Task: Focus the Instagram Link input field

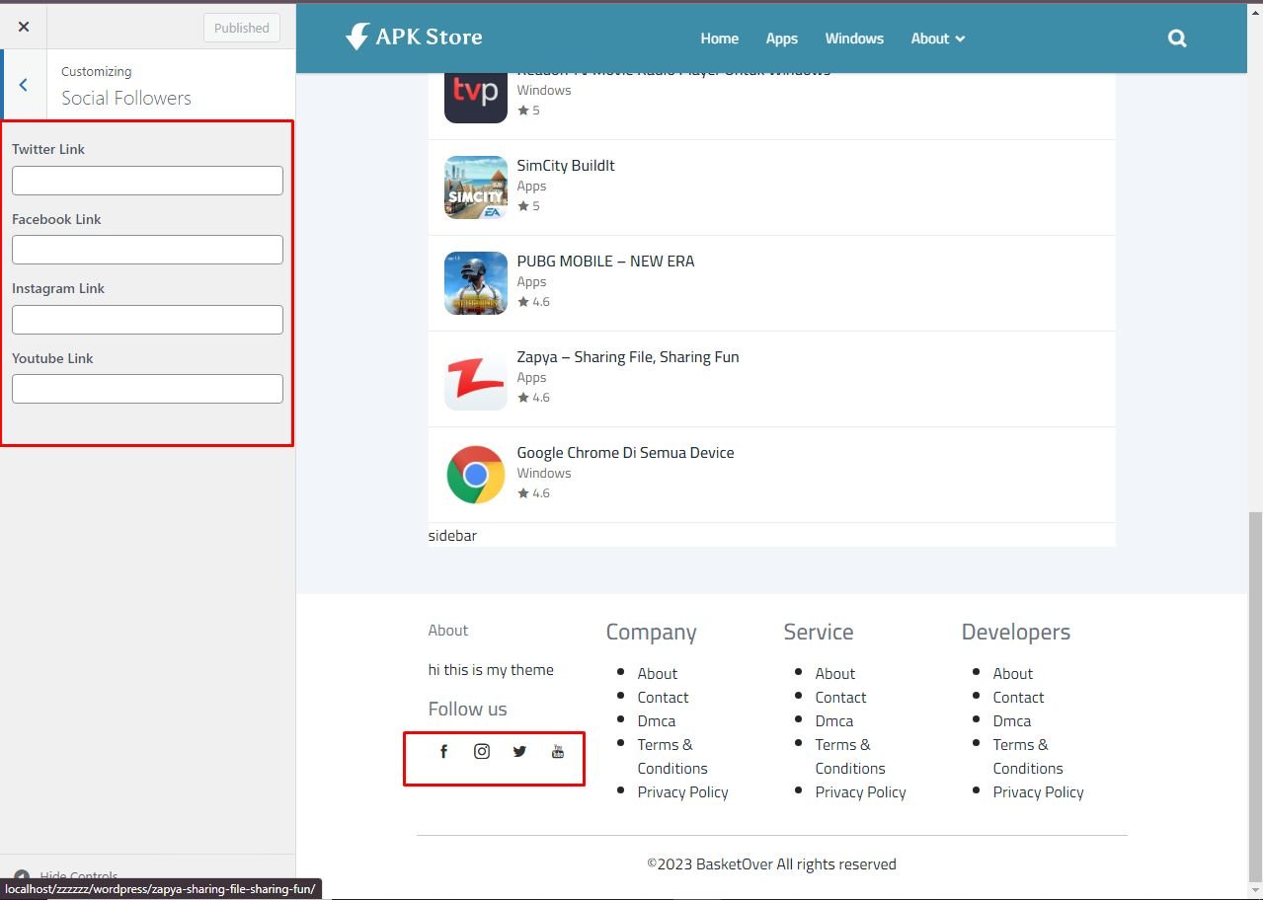Action: click(x=147, y=320)
